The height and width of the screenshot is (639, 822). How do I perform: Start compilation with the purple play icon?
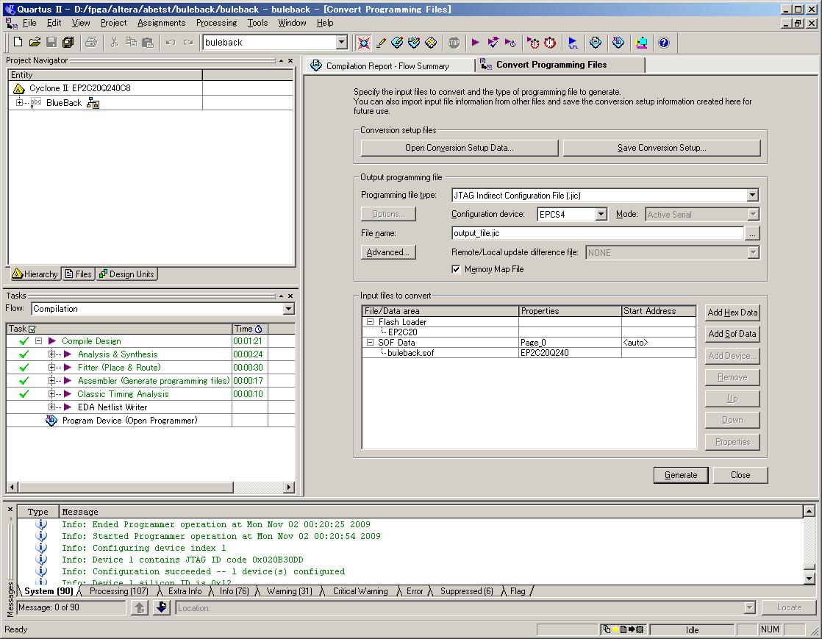(x=476, y=43)
